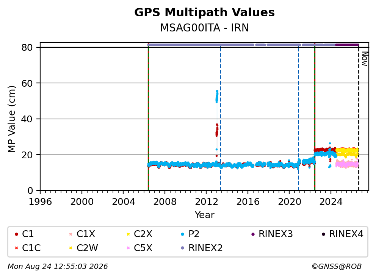376x278 pixels.
Task: Click the 2008 x-axis tick label
Action: click(165, 202)
